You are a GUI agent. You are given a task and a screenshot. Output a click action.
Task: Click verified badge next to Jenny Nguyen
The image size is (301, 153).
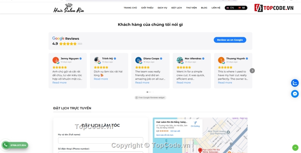(x=80, y=59)
